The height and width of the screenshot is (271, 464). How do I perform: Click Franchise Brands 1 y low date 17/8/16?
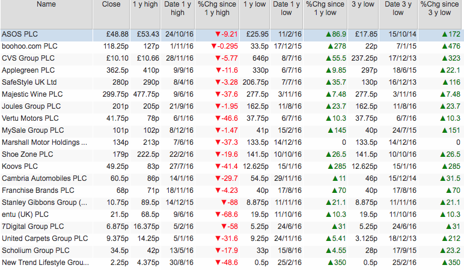[290, 190]
